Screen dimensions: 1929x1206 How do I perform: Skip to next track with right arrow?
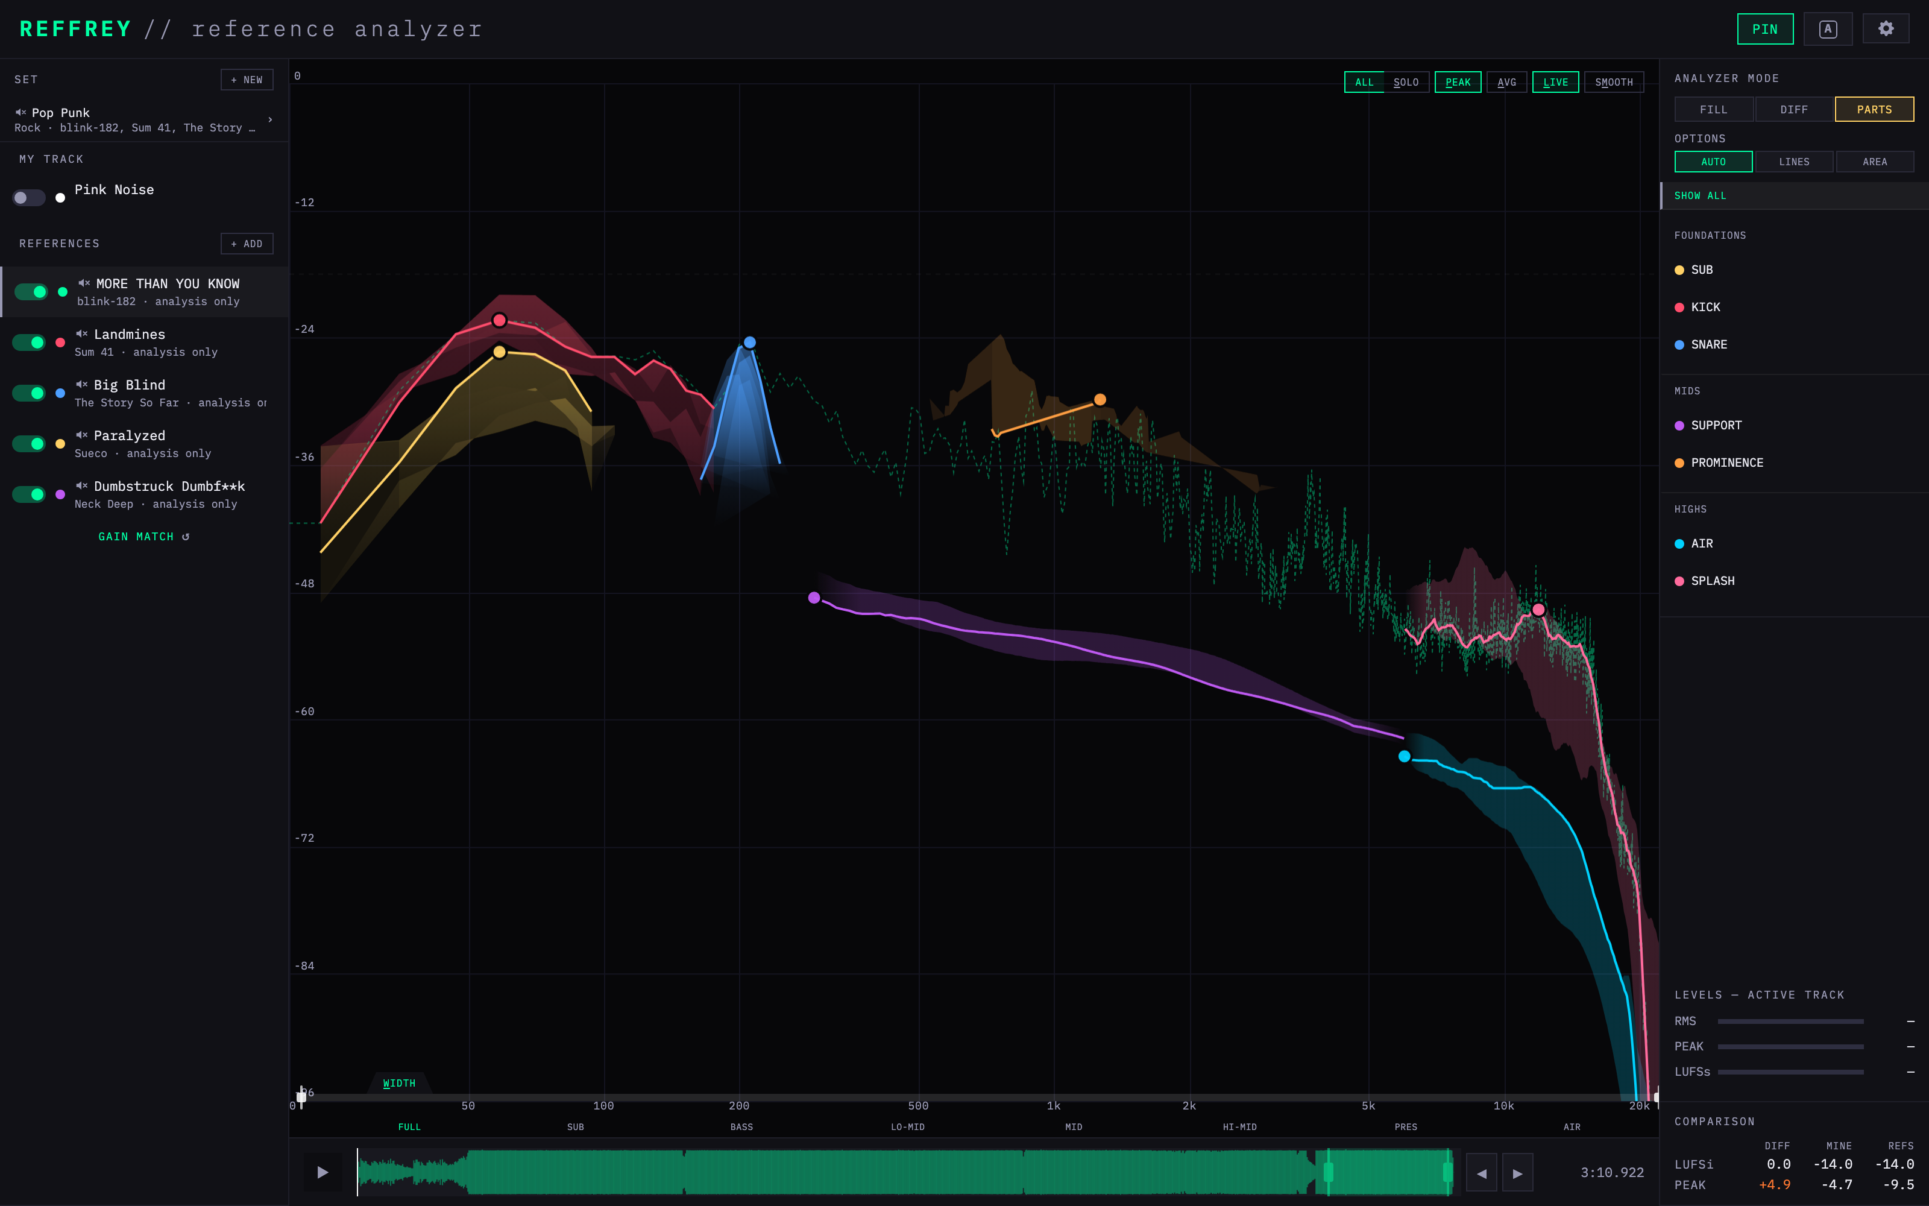pyautogui.click(x=1518, y=1172)
